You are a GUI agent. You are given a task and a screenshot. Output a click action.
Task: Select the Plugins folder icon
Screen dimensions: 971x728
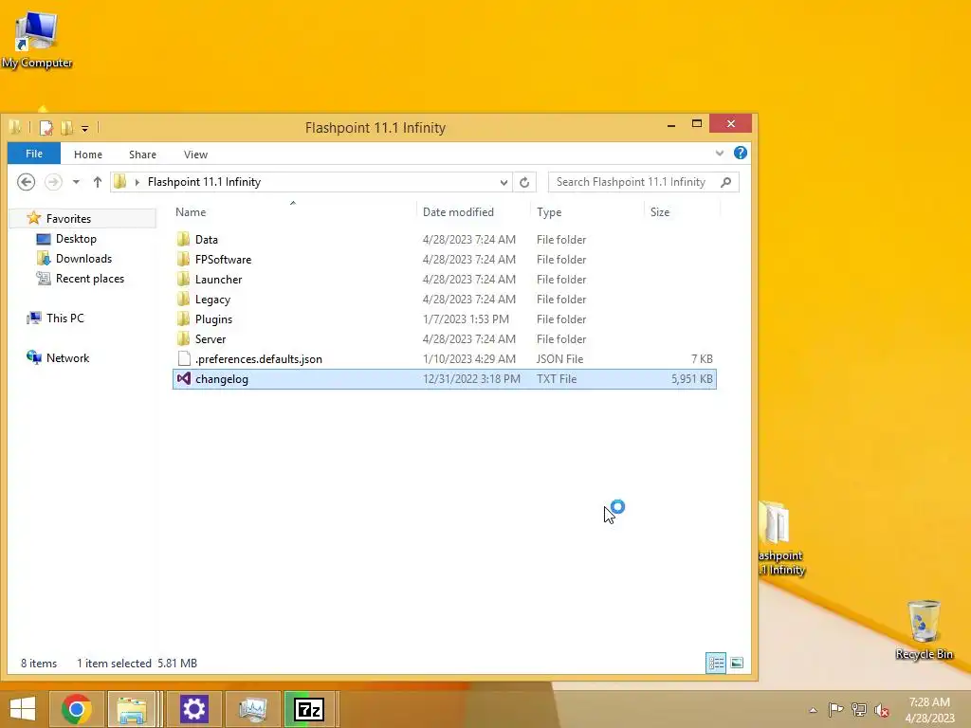click(183, 318)
